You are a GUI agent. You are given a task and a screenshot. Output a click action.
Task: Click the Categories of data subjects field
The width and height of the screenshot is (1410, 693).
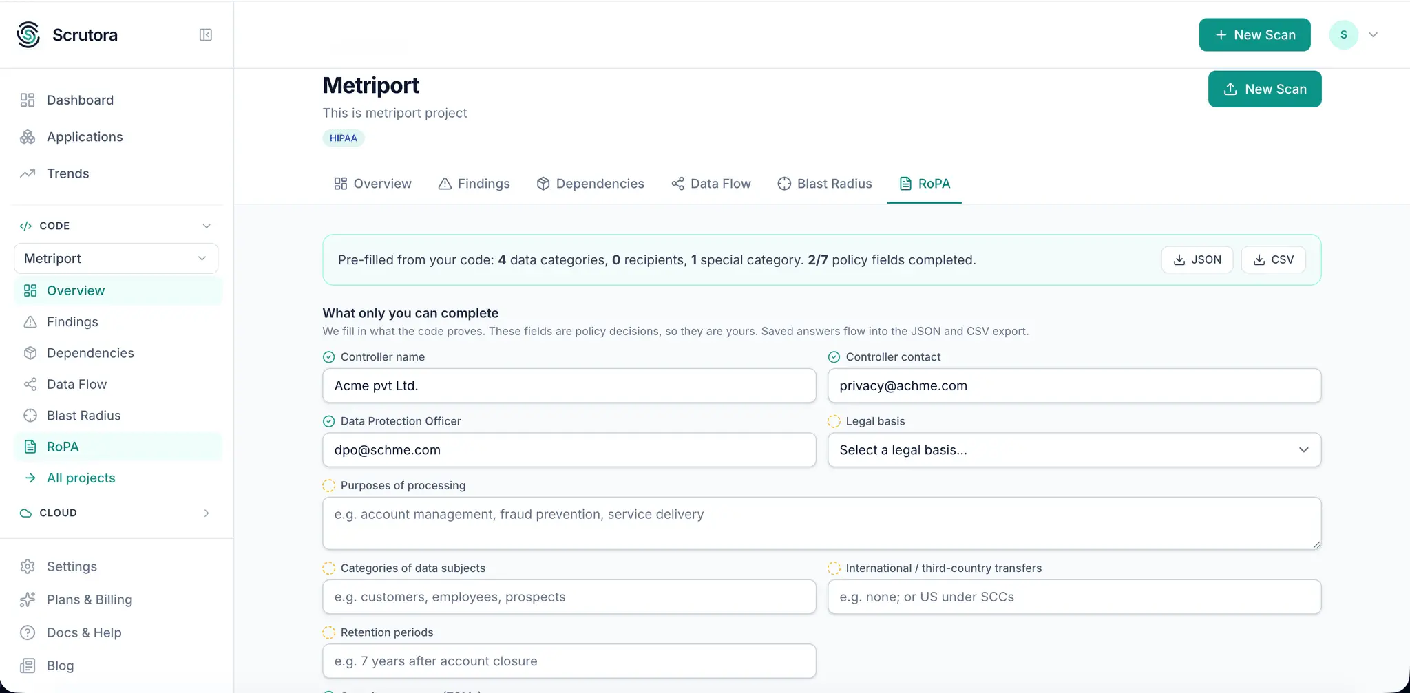[x=569, y=597]
